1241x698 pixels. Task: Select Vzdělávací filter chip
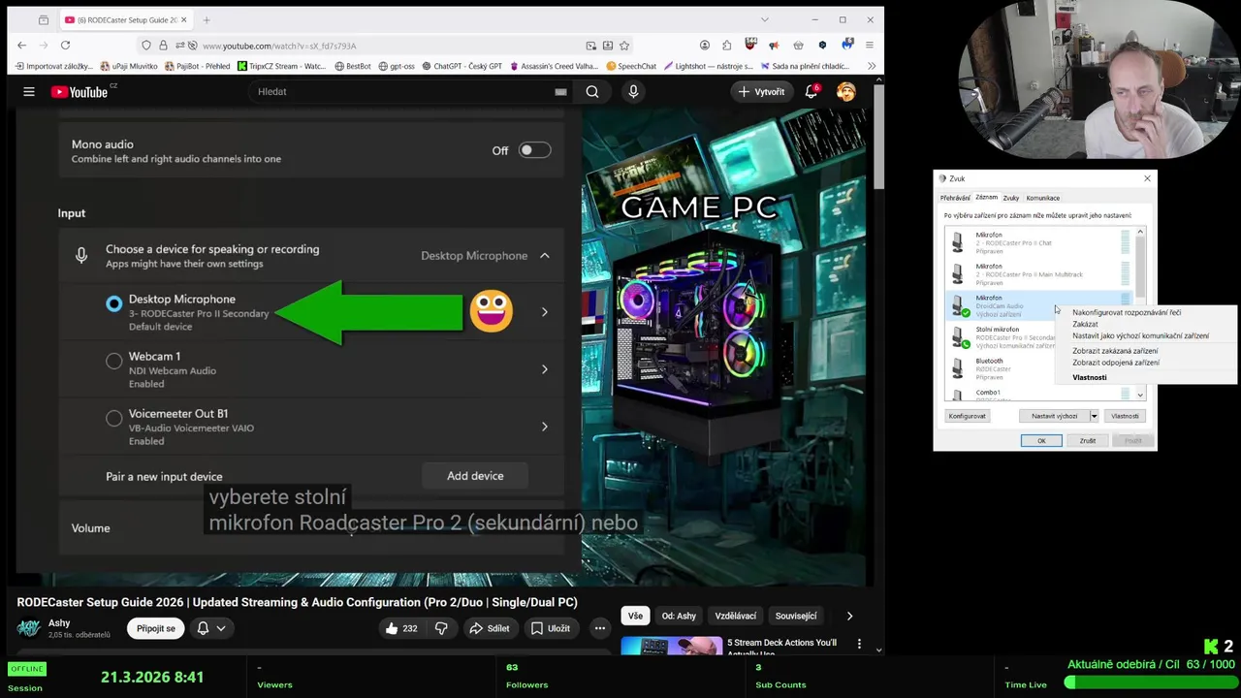click(736, 616)
